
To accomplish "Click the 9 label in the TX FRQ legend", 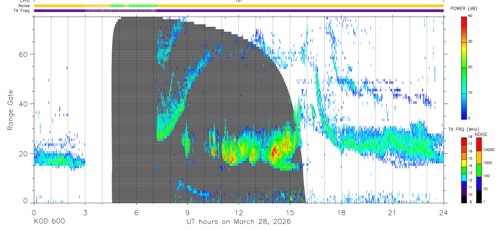I will [471, 202].
